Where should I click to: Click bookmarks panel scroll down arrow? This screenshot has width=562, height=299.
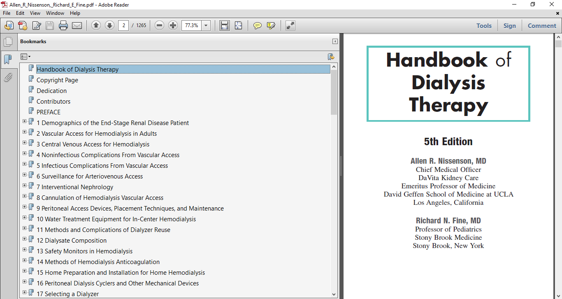click(x=334, y=294)
